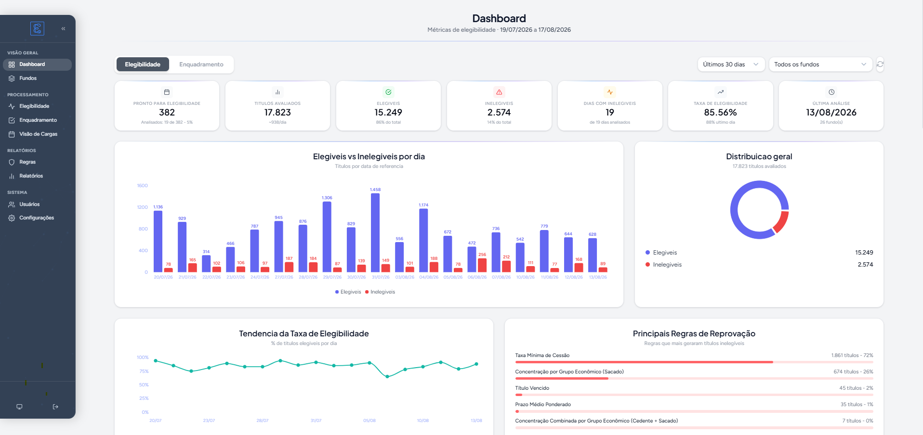Click the Visão de Cargas calendar icon

tap(12, 134)
